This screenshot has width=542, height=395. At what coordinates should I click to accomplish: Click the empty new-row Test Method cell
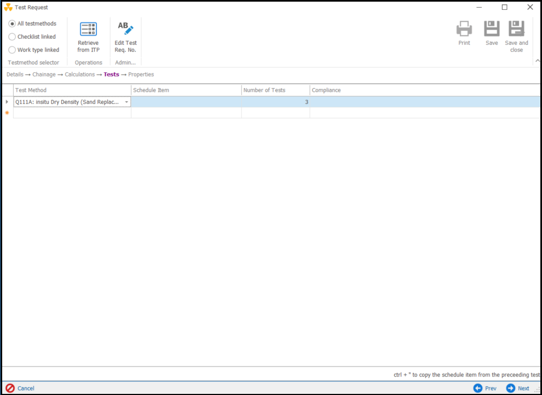point(72,113)
